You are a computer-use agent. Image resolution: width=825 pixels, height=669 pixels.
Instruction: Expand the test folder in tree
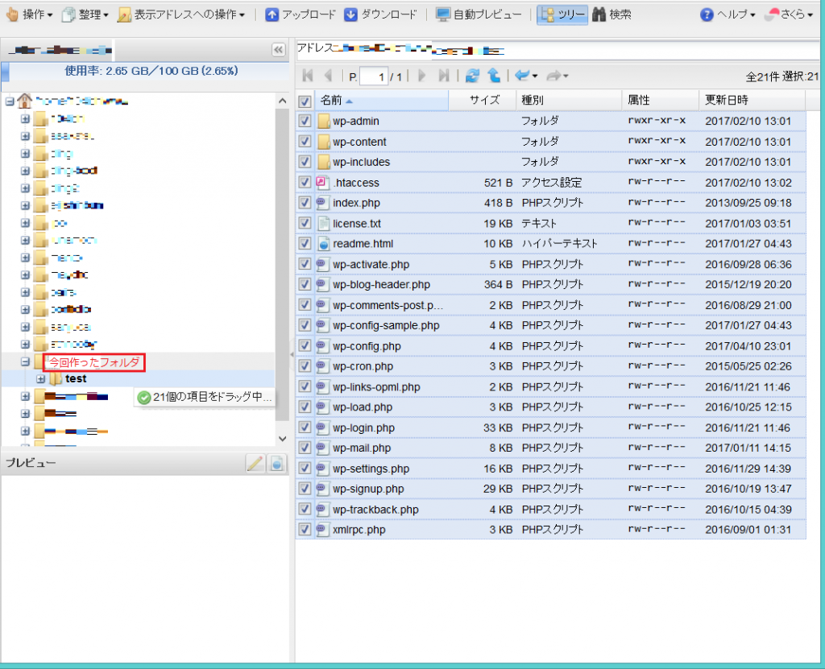(40, 379)
